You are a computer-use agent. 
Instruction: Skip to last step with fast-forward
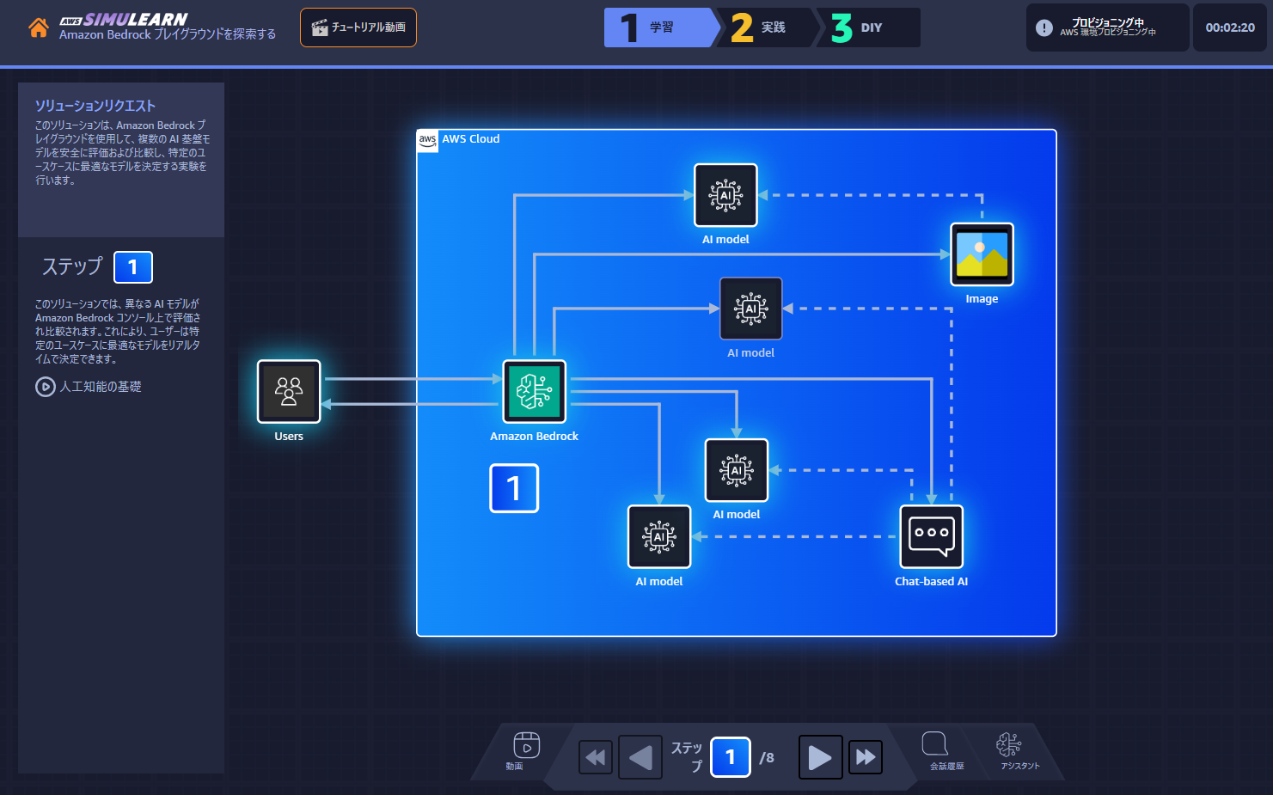click(866, 757)
